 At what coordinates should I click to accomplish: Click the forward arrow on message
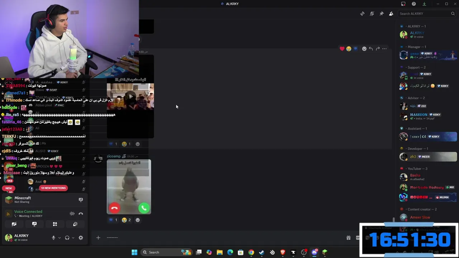(378, 49)
